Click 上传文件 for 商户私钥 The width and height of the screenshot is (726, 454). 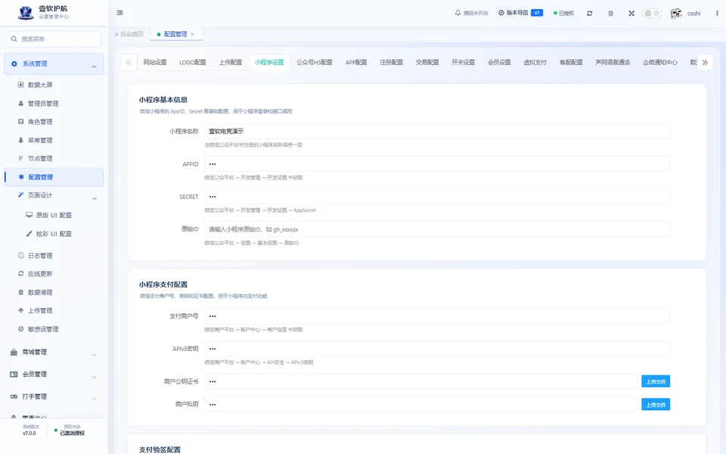pos(656,404)
